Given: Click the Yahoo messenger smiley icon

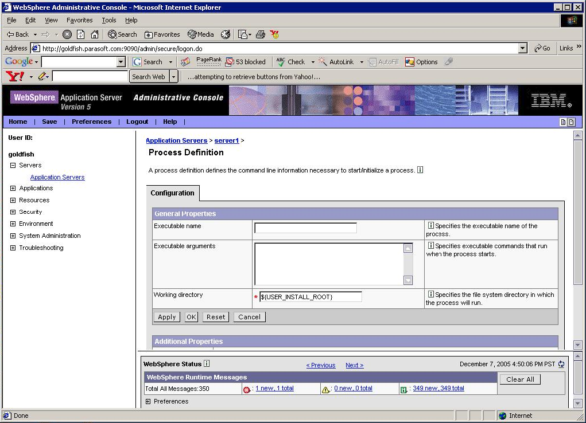Looking at the screenshot, I should point(275,34).
